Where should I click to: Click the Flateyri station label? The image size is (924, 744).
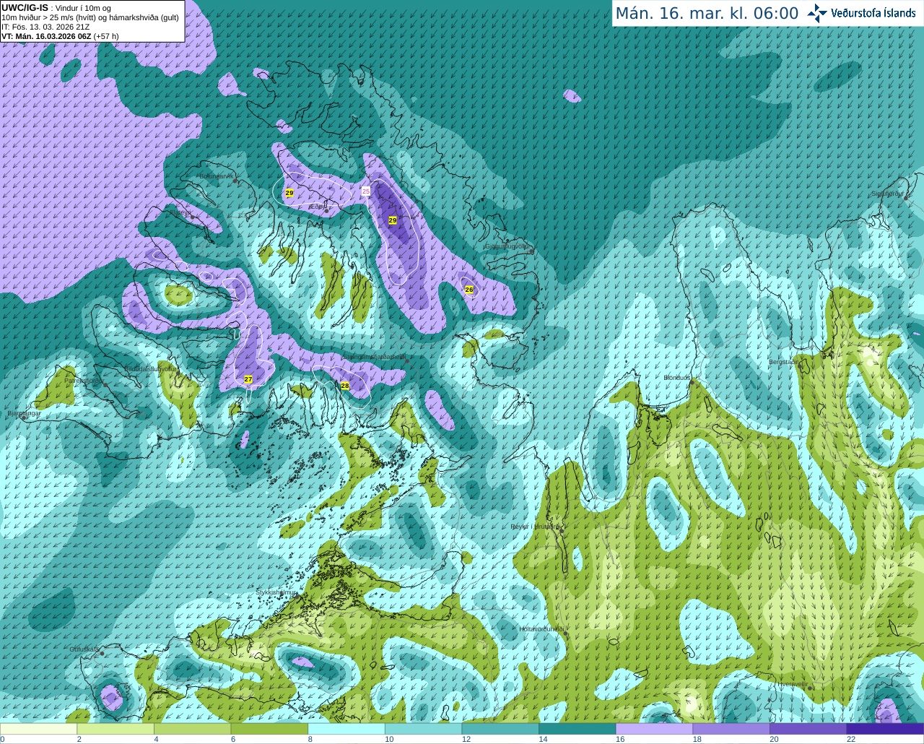pos(180,213)
